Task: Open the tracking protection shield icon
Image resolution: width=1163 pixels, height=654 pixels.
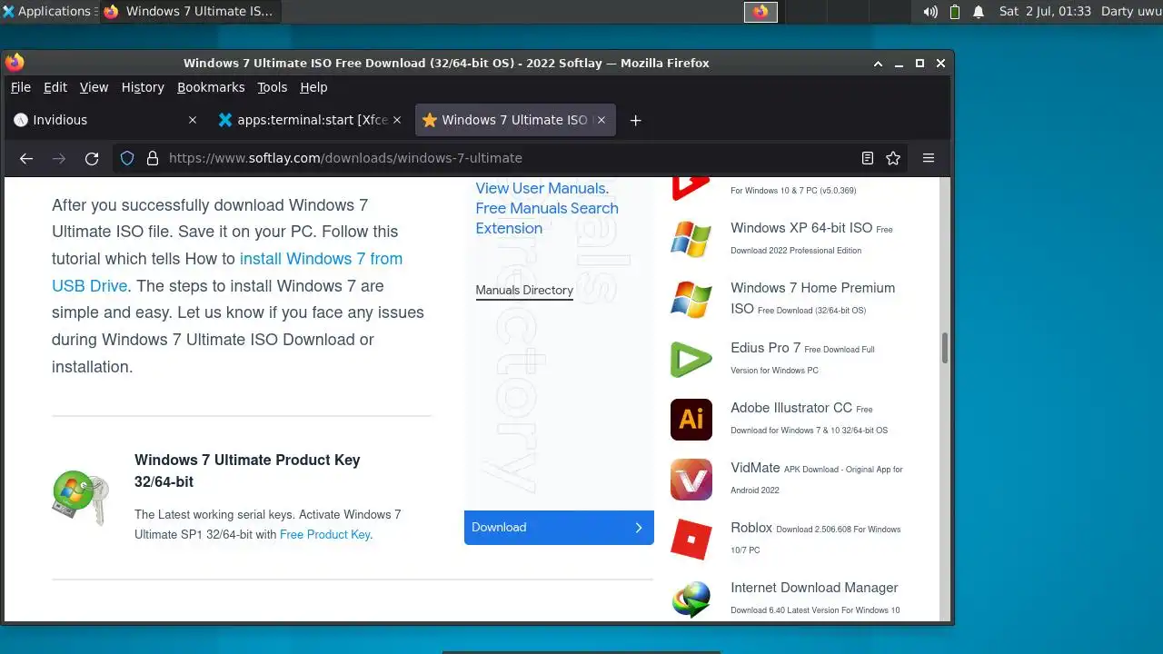Action: [x=127, y=158]
